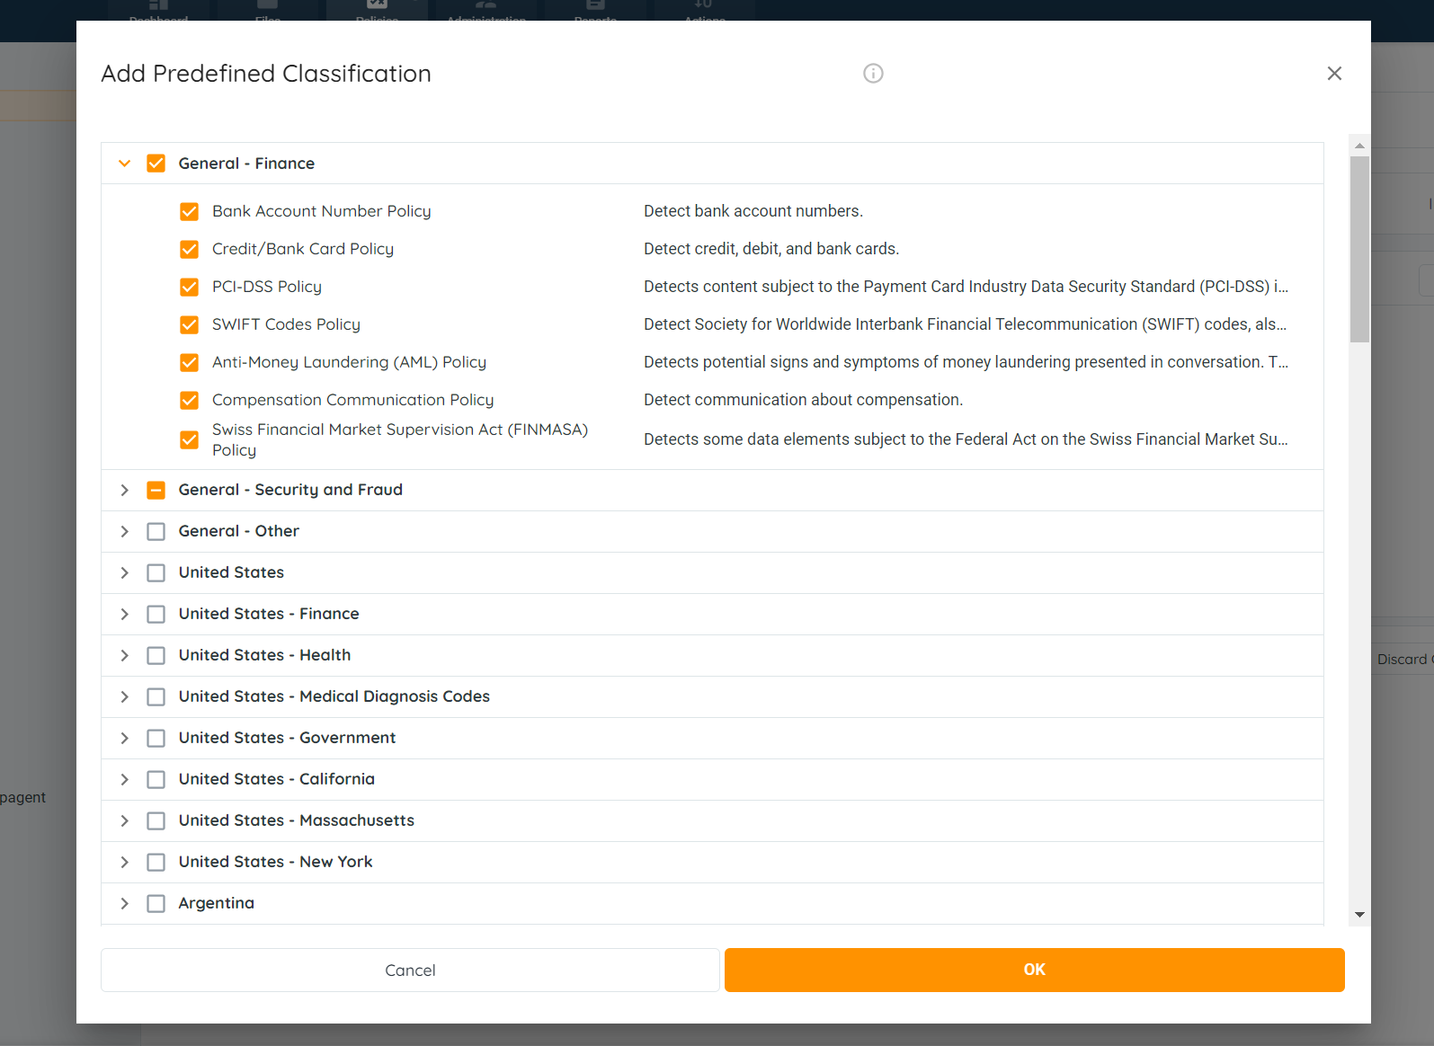This screenshot has height=1046, width=1434.
Task: Collapse the General - Finance group
Action: coord(125,164)
